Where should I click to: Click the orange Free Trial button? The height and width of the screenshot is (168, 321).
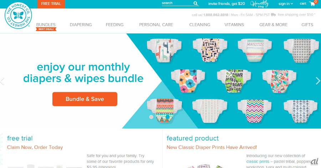[x=51, y=4]
